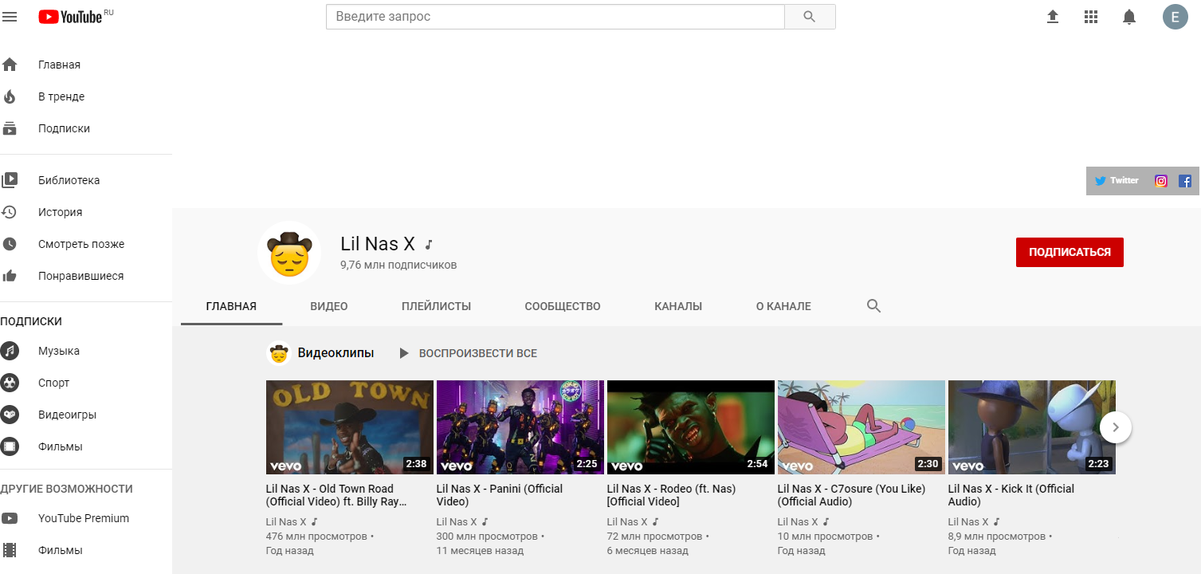Open the notifications bell

1129,17
